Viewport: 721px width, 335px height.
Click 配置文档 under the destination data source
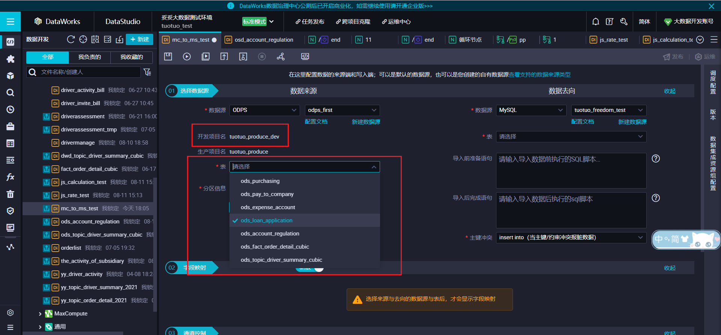click(x=582, y=122)
